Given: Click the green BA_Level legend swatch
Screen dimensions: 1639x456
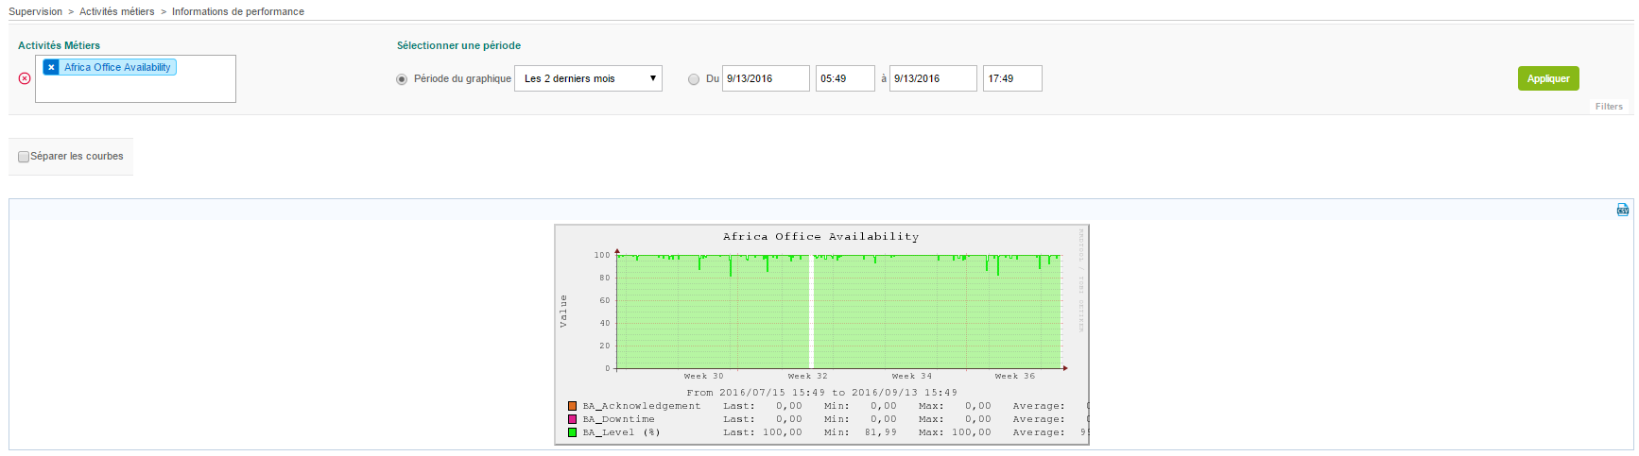Looking at the screenshot, I should [572, 432].
